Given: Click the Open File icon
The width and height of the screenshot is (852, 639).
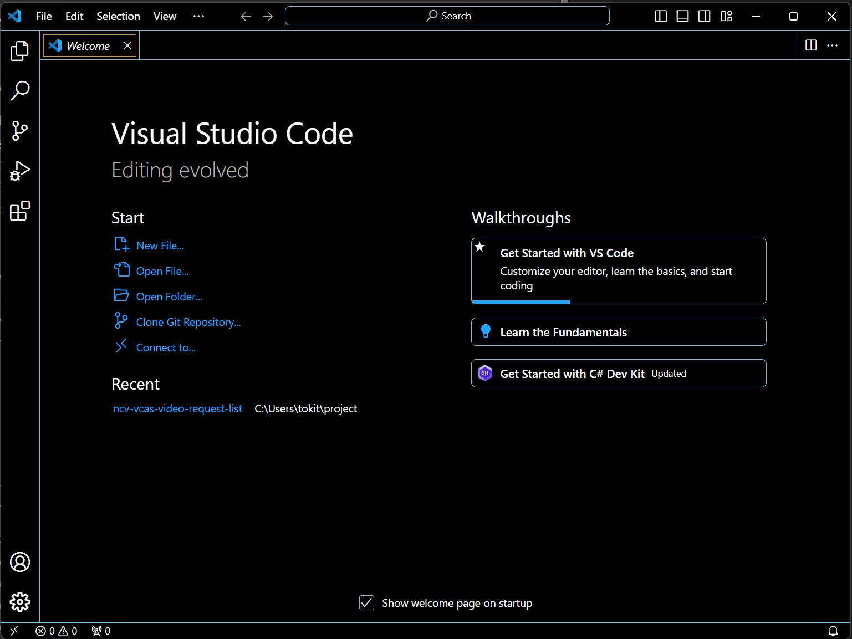Looking at the screenshot, I should pos(121,270).
